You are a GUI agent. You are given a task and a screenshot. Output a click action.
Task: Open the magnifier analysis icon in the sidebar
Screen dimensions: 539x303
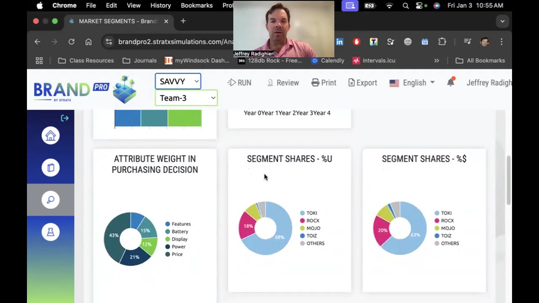coord(51,199)
